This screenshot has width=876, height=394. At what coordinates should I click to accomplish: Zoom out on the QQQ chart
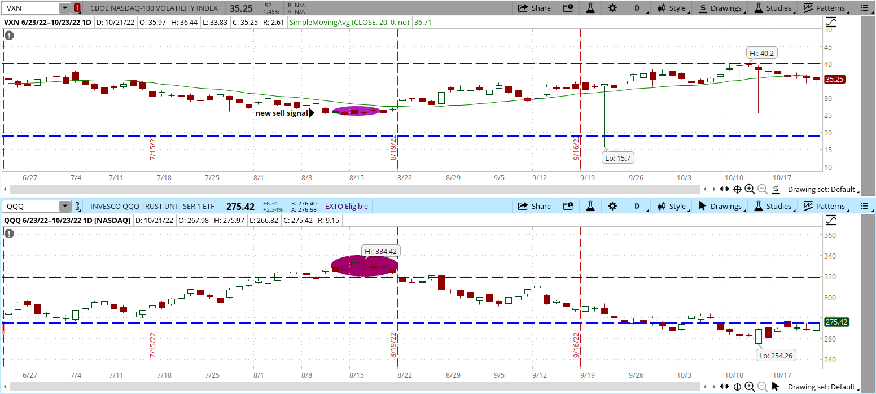pos(763,387)
